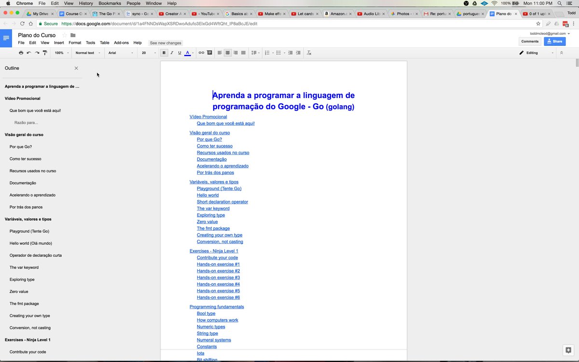579x362 pixels.
Task: Redo the last action
Action: (x=37, y=53)
